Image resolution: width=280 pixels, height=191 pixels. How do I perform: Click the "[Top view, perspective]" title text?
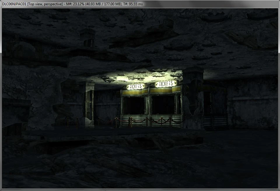(x=45, y=4)
